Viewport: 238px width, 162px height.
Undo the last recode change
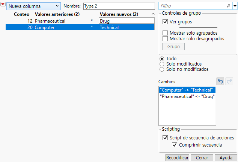point(221,81)
